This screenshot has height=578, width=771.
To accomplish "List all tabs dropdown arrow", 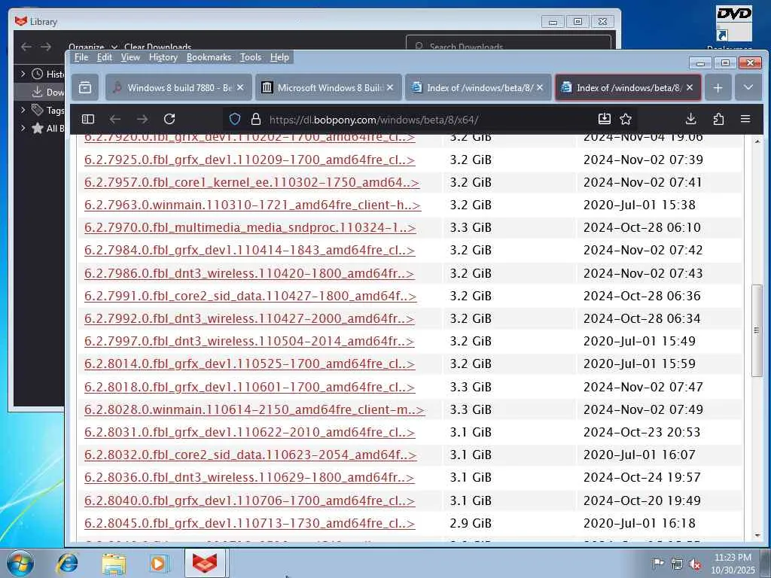I will click(748, 87).
